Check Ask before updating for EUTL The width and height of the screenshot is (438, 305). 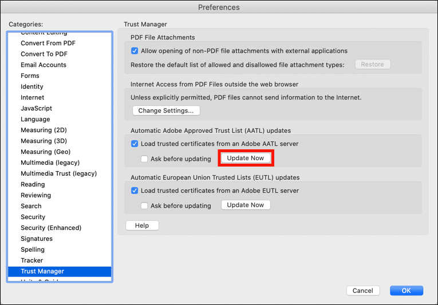coord(145,205)
